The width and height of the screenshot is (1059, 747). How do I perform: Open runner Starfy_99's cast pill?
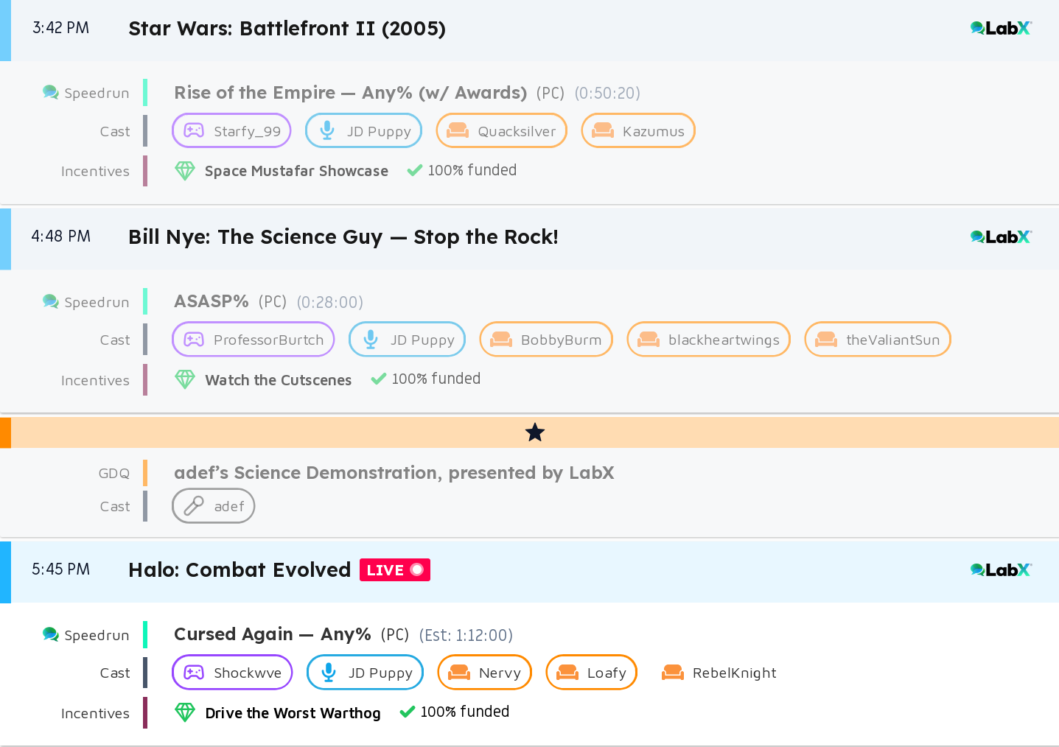tap(231, 130)
